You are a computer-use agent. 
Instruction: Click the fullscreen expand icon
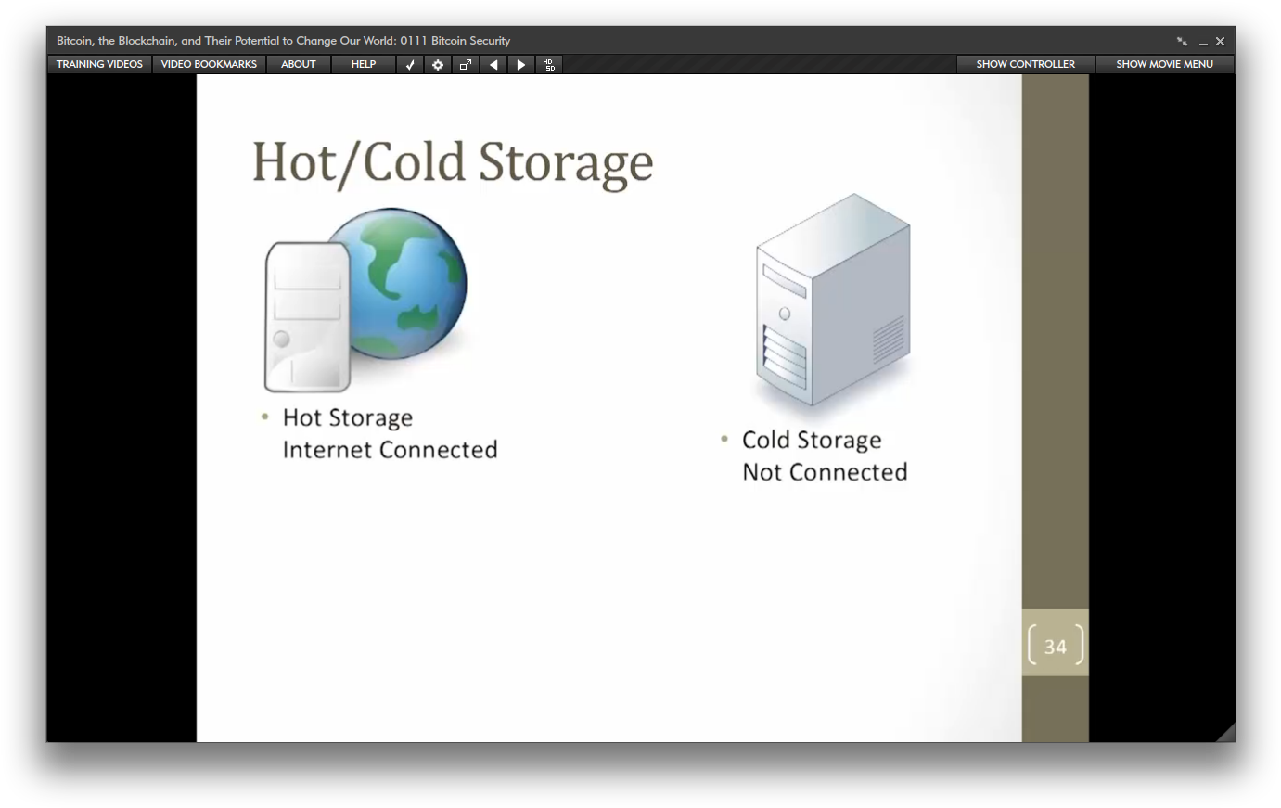[x=465, y=64]
